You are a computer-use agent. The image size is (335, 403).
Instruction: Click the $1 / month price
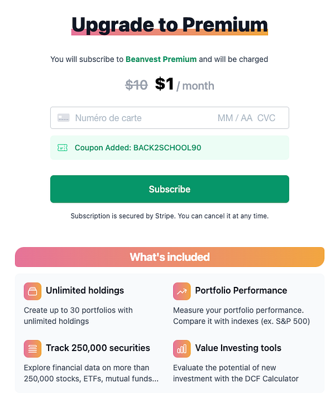coord(184,85)
